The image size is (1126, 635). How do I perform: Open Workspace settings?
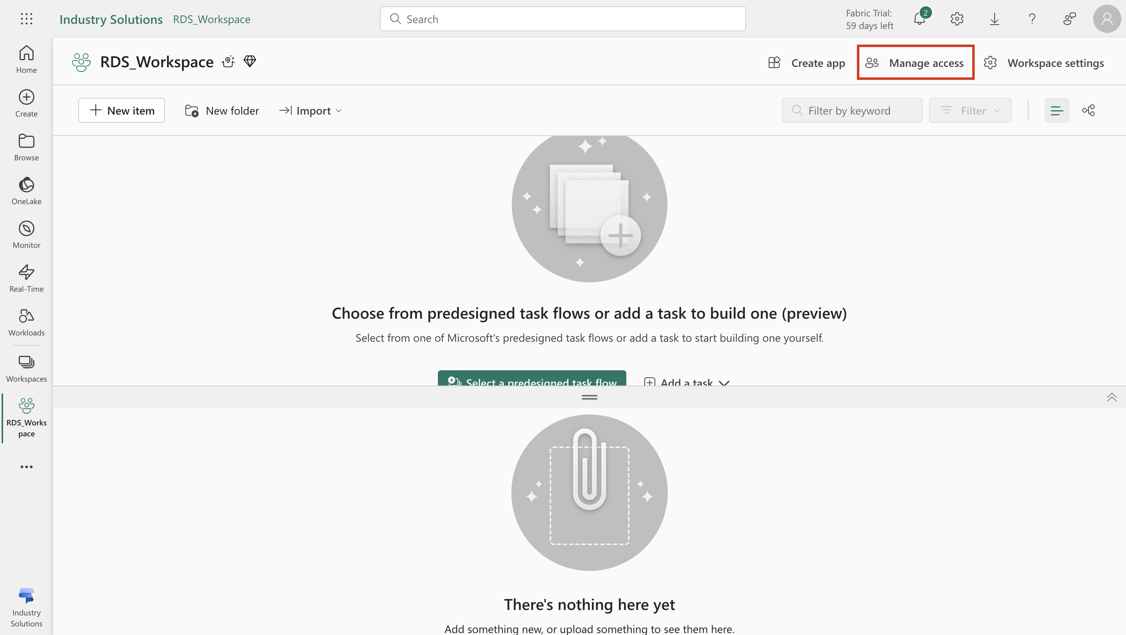click(1044, 63)
